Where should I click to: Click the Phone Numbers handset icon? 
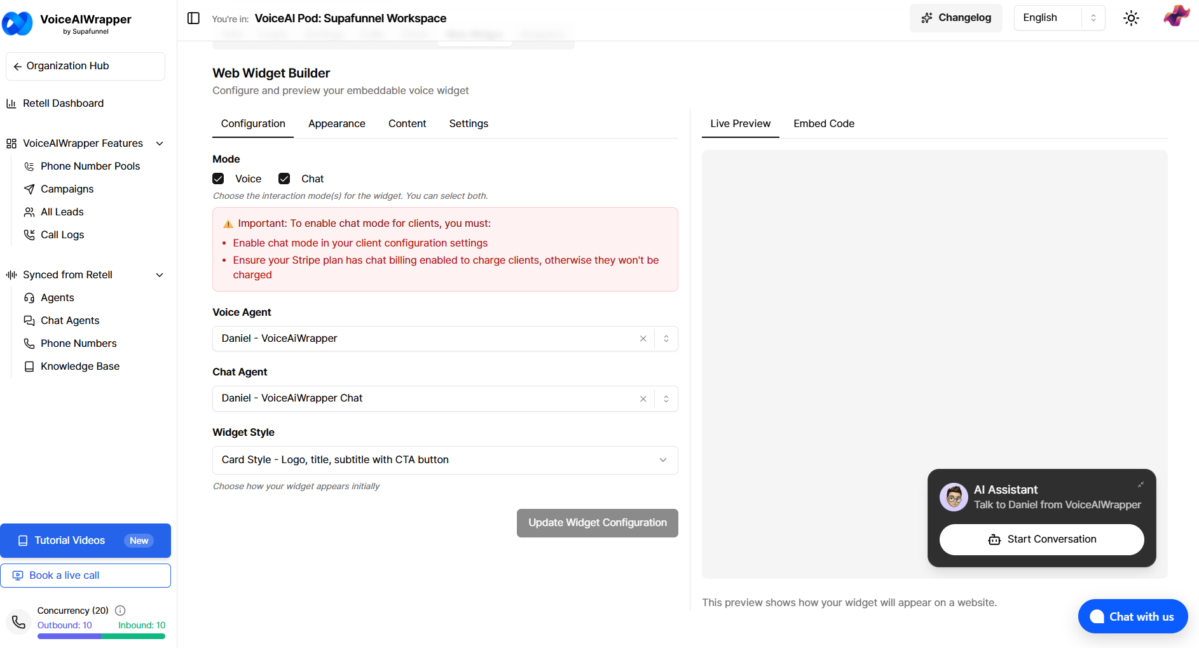pos(29,344)
